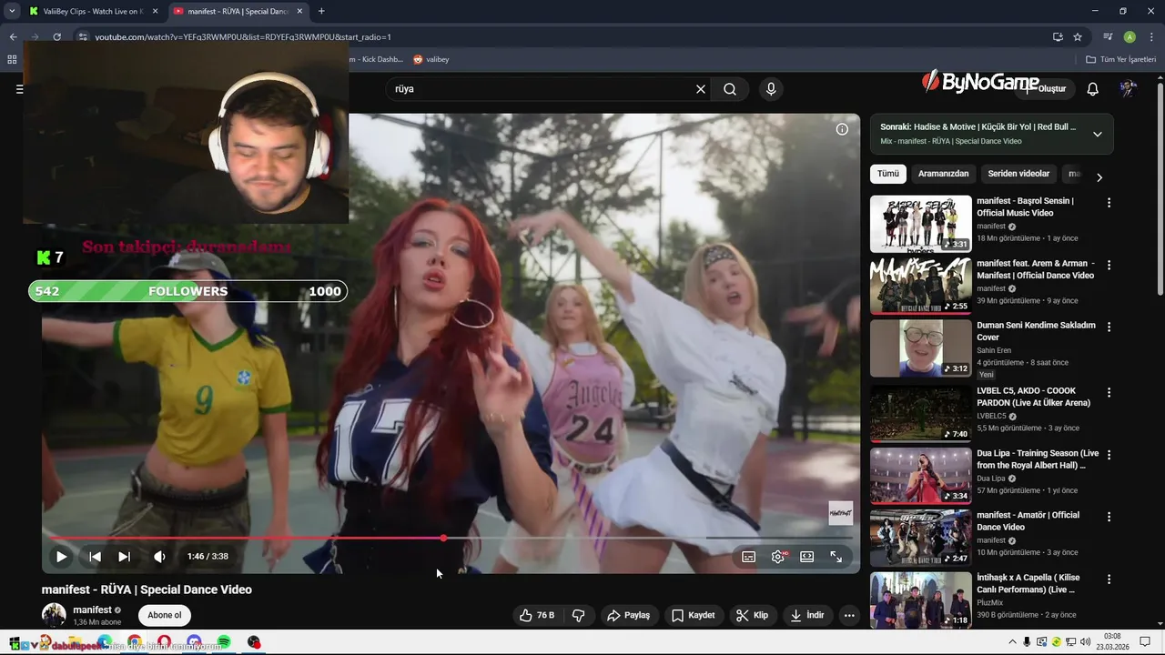Open the Chrome three-dot menu
This screenshot has height=655, width=1165.
coord(1151,37)
